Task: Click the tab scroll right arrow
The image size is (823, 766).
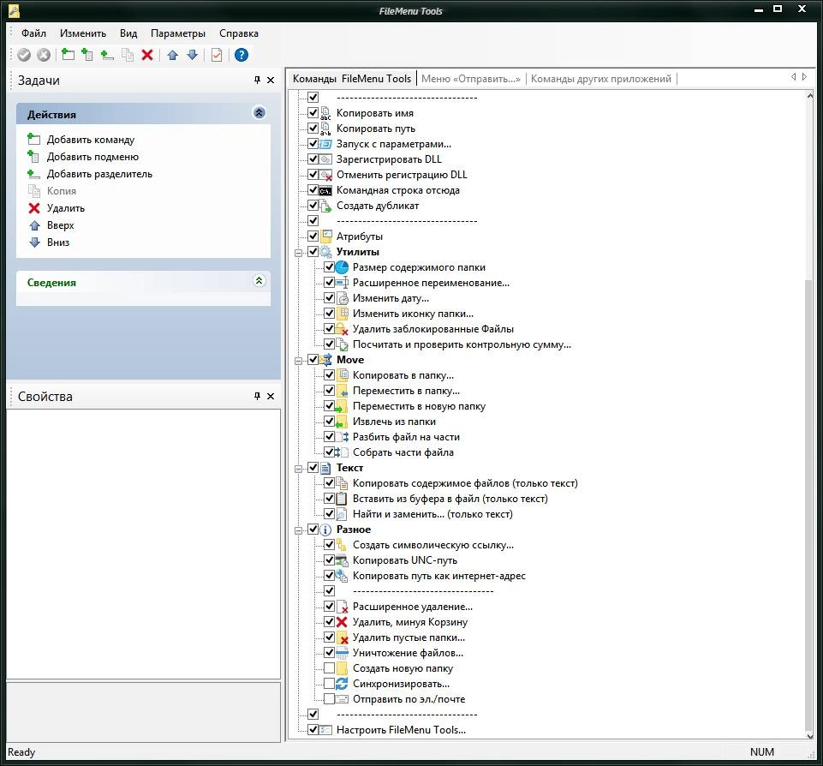Action: pos(804,77)
